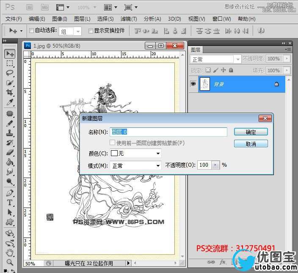
Task: Click the 50% zoom field in status bar
Action: click(34, 263)
